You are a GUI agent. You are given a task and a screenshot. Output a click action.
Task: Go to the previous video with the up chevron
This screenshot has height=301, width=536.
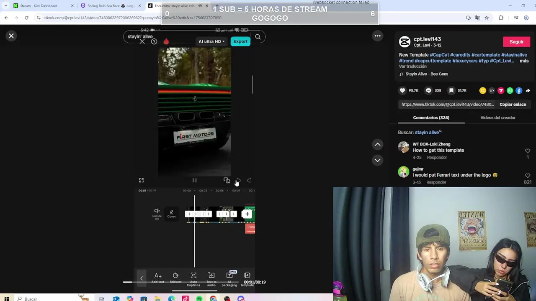[377, 144]
